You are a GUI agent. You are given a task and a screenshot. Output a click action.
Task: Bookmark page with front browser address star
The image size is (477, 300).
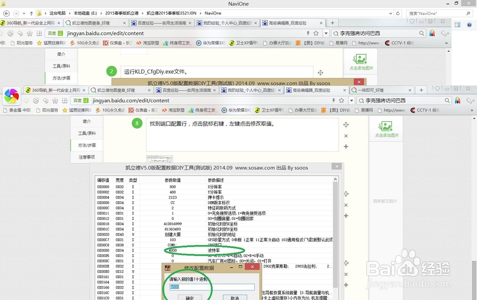pos(342,101)
